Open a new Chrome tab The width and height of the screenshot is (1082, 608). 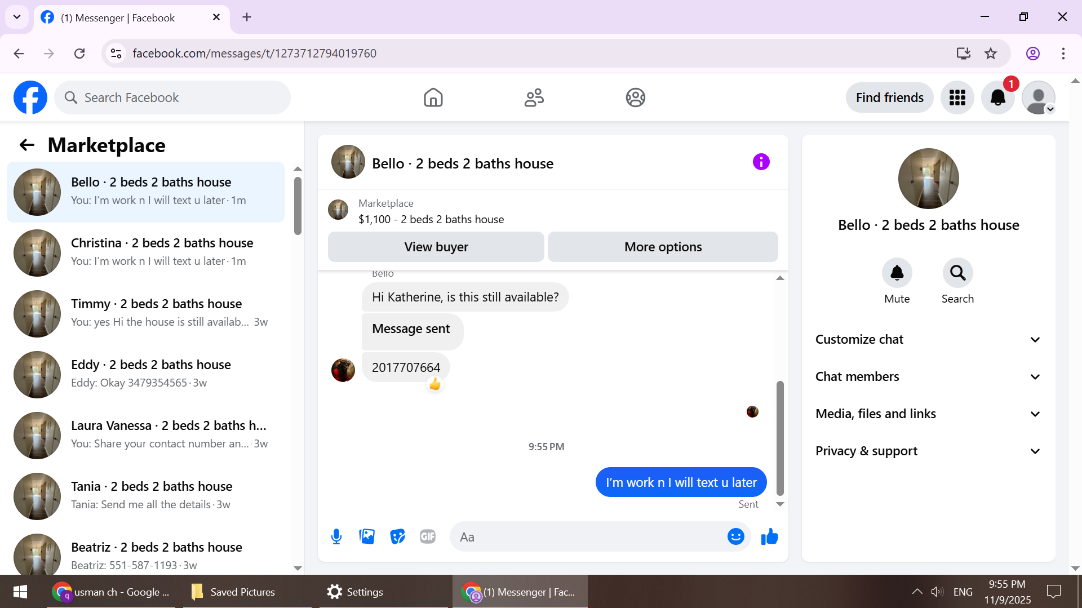(247, 17)
